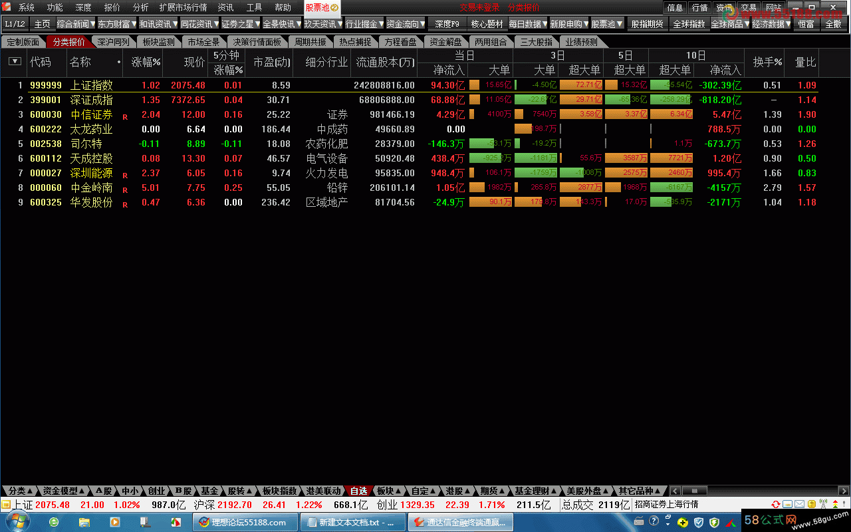Screen dimensions: 851x532
Task: Switch to the 板块监测 tab
Action: 159,42
